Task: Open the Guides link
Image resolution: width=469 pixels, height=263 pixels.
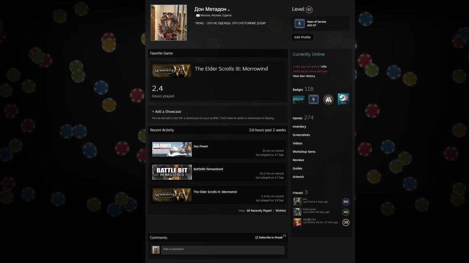Action: pos(297,168)
